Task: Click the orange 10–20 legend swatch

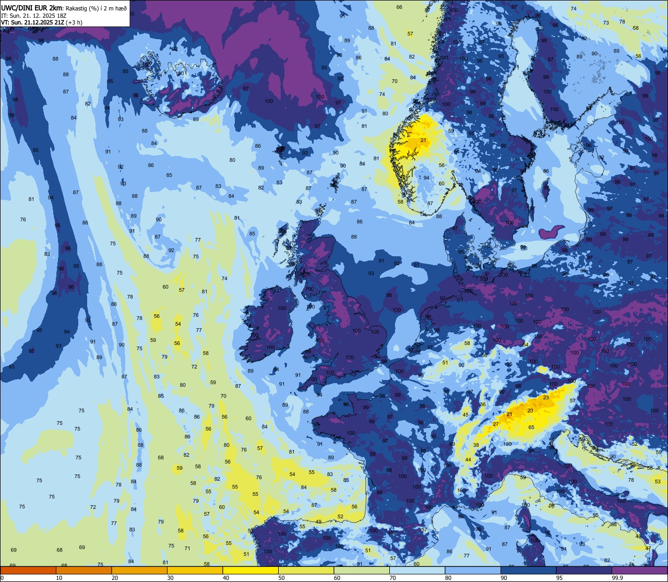Action: [x=83, y=570]
